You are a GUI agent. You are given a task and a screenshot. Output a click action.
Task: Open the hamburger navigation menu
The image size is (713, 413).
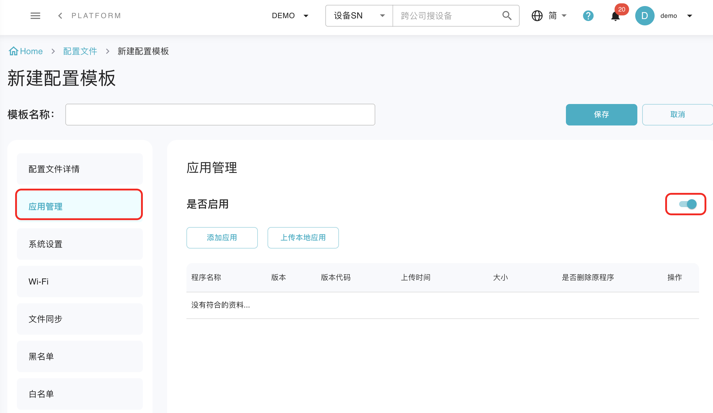[35, 16]
